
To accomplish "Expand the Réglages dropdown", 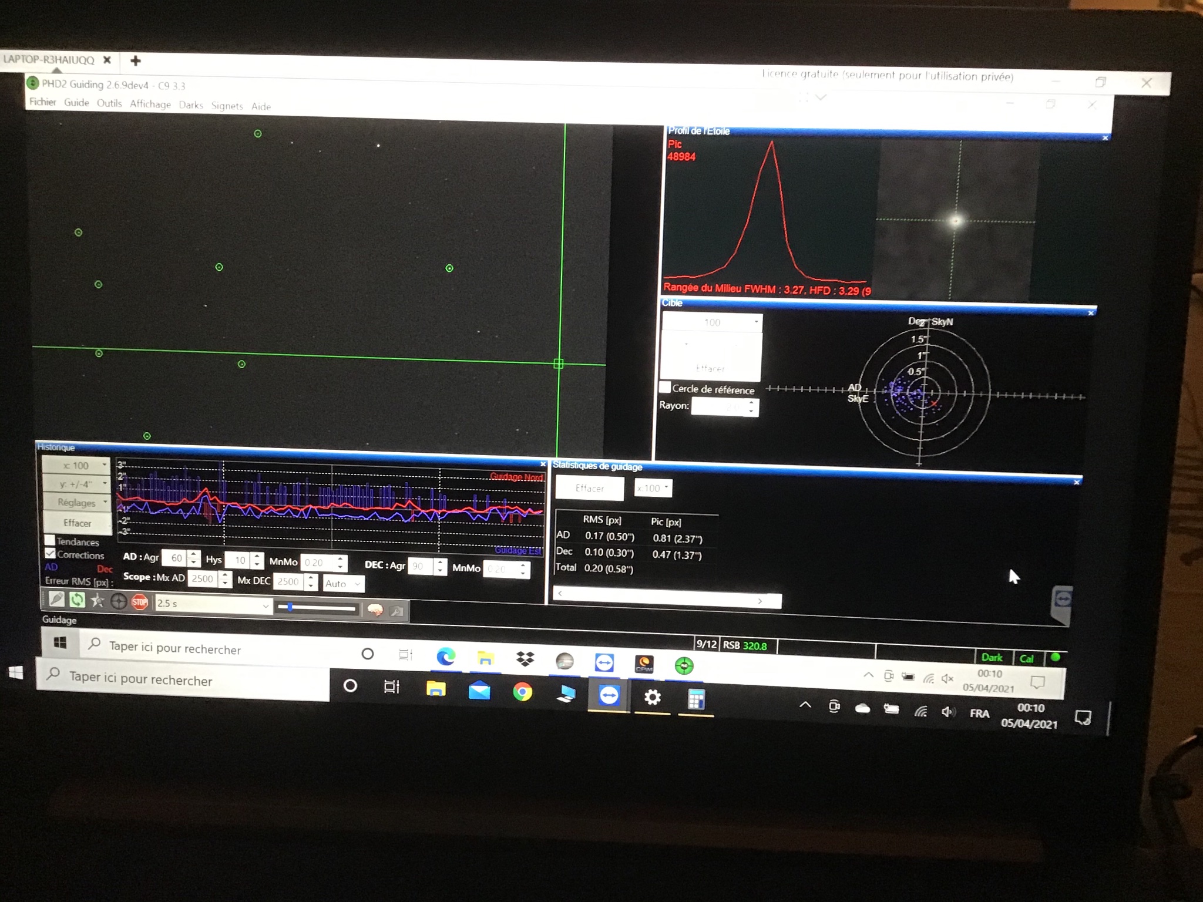I will (x=77, y=503).
